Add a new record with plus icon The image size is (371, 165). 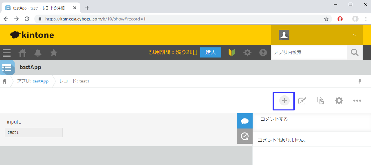pyautogui.click(x=284, y=101)
